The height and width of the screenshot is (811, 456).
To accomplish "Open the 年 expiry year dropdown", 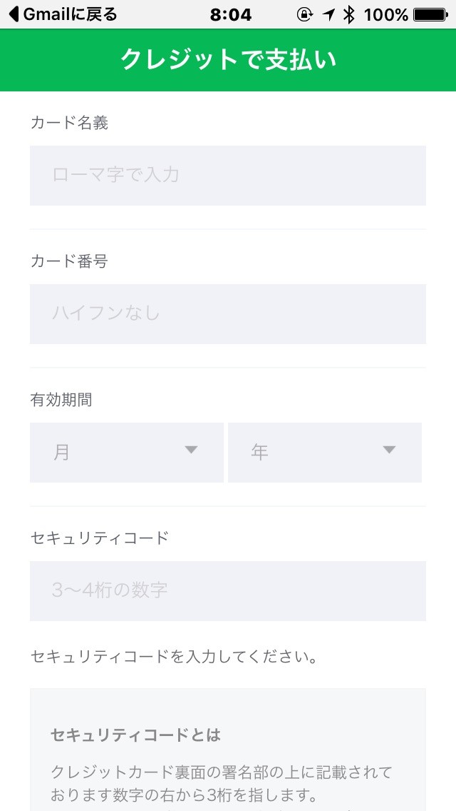I will click(x=325, y=453).
